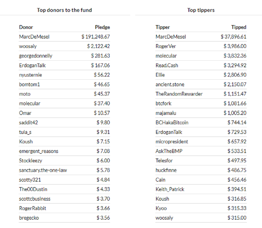The height and width of the screenshot is (228, 262).
Task: Select sanctuary.the-one-law donor name
Action: [x=43, y=170]
